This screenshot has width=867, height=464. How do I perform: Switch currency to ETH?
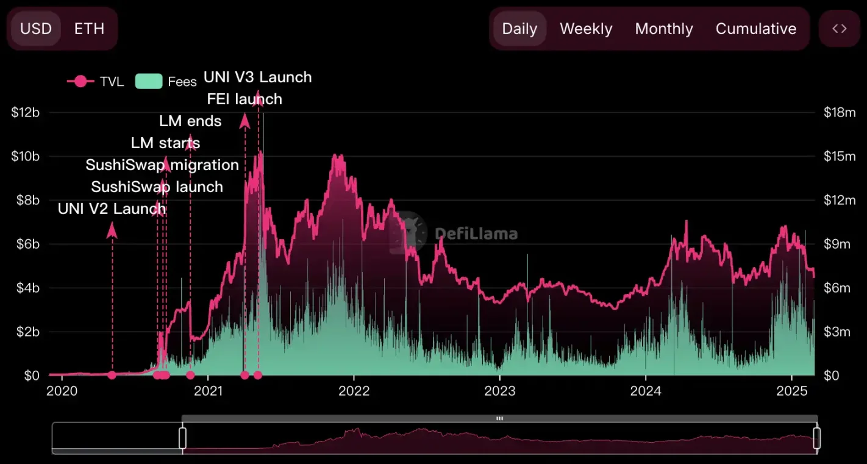pos(89,28)
